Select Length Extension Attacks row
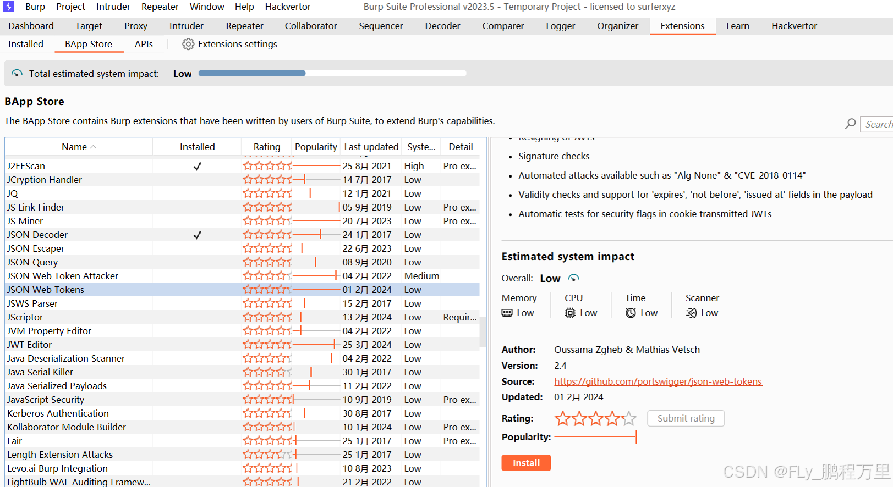Viewport: 893px width, 487px height. [x=242, y=455]
